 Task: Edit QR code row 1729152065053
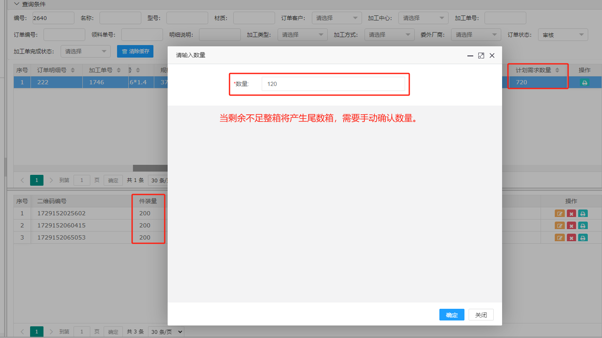point(559,238)
